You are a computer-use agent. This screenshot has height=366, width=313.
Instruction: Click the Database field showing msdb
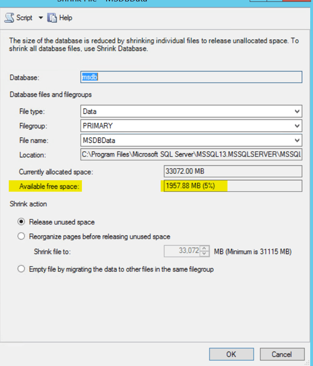pyautogui.click(x=191, y=77)
